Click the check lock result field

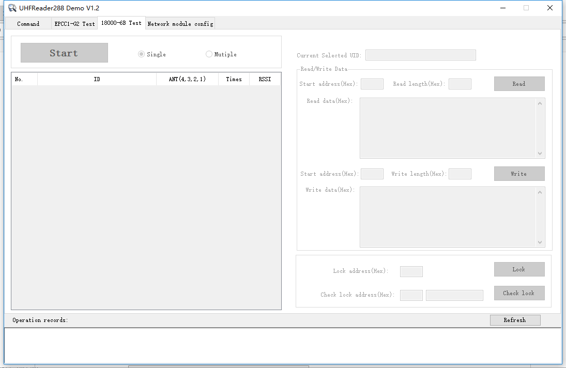coord(454,295)
